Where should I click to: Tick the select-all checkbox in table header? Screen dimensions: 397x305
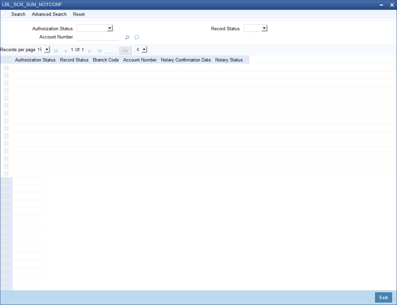point(6,60)
